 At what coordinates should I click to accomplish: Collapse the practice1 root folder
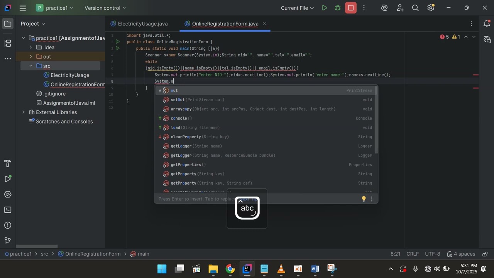tap(24, 38)
